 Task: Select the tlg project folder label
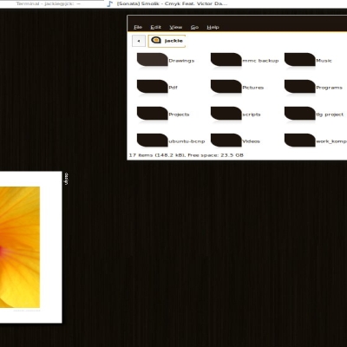click(x=330, y=115)
